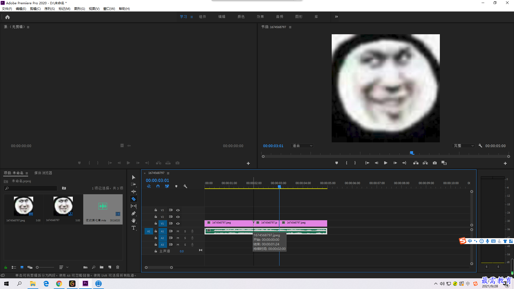Viewport: 514px width, 289px height.
Task: Select the Track Select Forward tool
Action: point(133,184)
